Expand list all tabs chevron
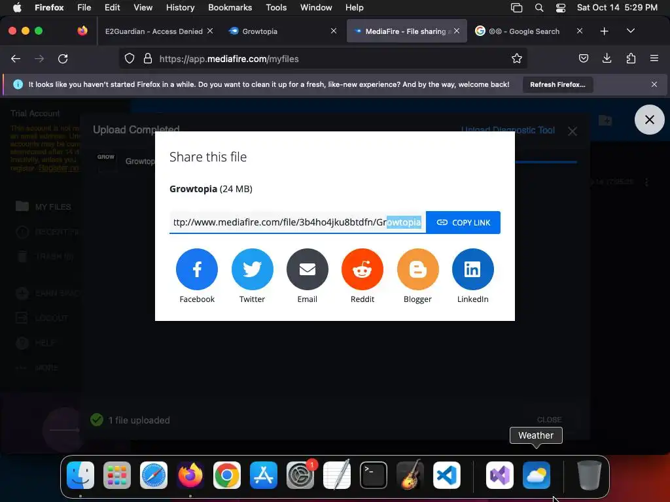 point(630,31)
